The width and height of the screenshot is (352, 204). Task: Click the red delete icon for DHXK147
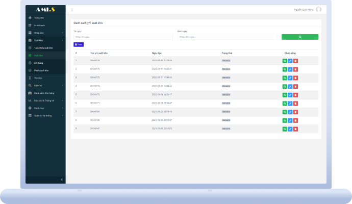[295, 130]
